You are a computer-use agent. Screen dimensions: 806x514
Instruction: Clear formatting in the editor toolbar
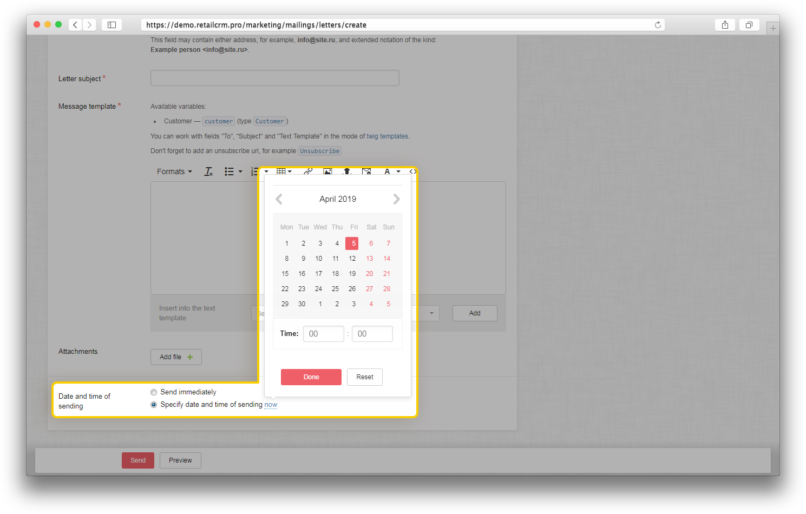pyautogui.click(x=208, y=172)
